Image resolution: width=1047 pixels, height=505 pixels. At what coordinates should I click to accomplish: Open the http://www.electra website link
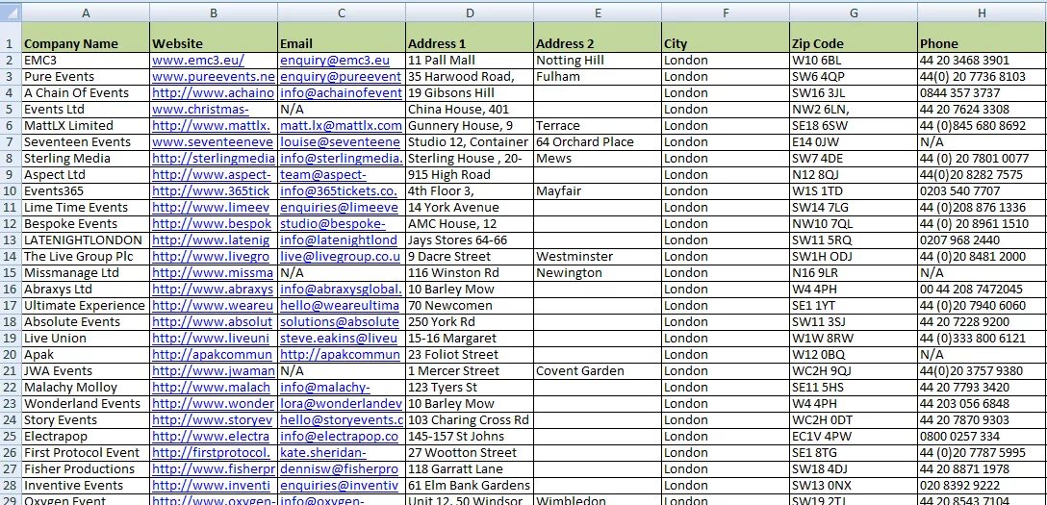[x=211, y=437]
